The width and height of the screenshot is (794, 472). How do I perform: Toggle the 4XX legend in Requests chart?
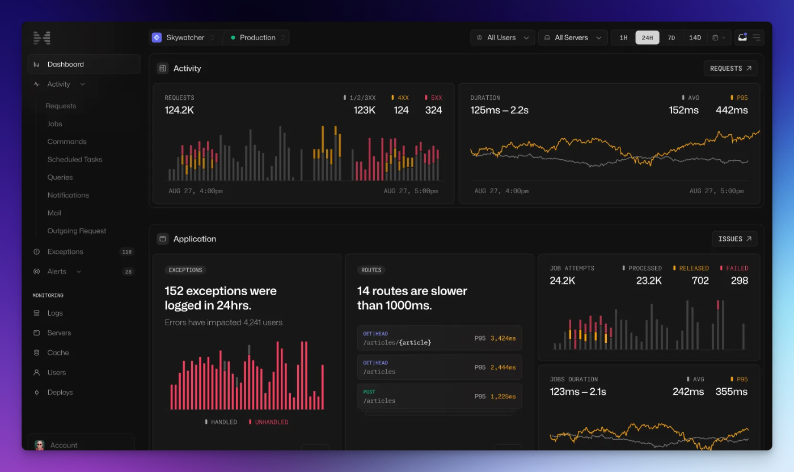click(400, 98)
